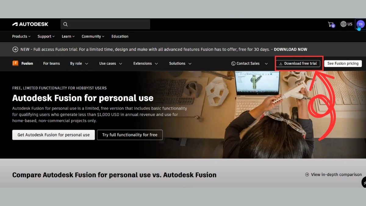This screenshot has width=366, height=206.
Task: Click the Compare Autodesk Fusion heading
Action: (x=114, y=175)
